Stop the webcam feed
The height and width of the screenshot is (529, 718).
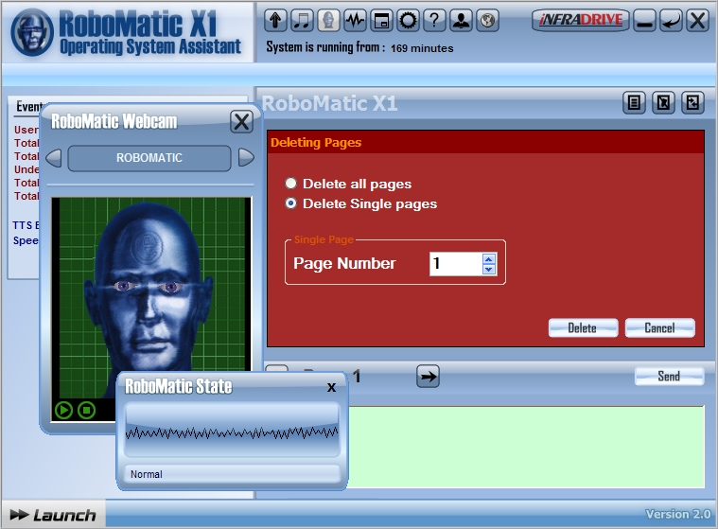tap(86, 410)
